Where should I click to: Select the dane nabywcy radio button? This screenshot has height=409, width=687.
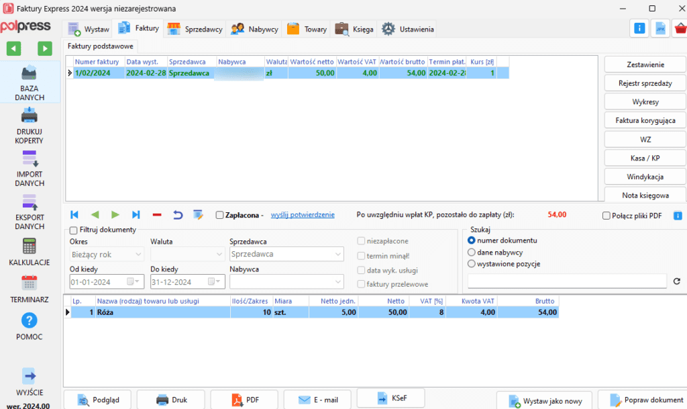[x=472, y=252]
